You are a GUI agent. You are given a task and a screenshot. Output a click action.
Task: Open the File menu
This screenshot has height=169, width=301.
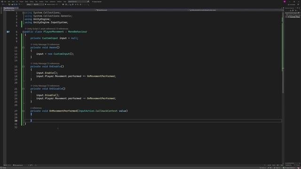(5, 1)
